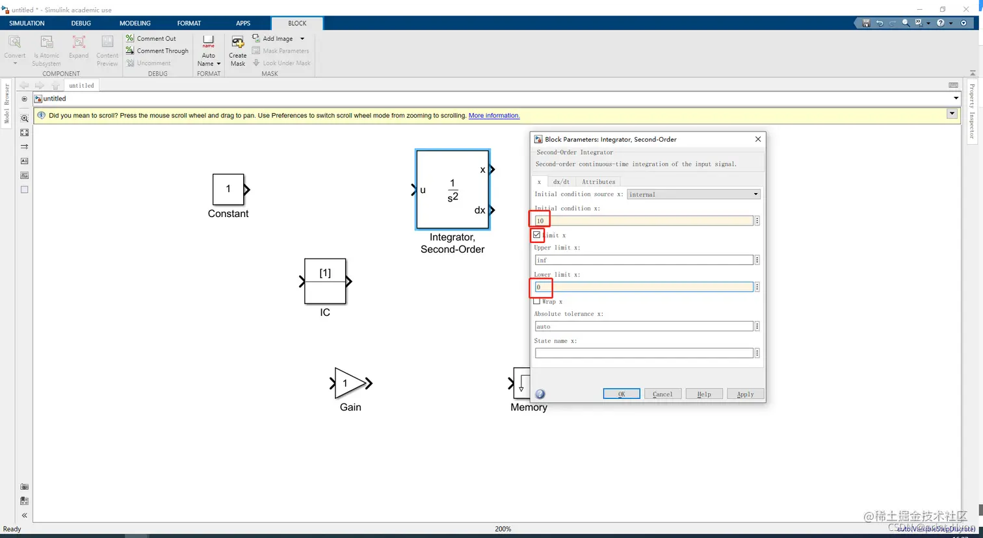Click the navigate back arrow
Viewport: 983px width, 538px height.
(x=24, y=85)
